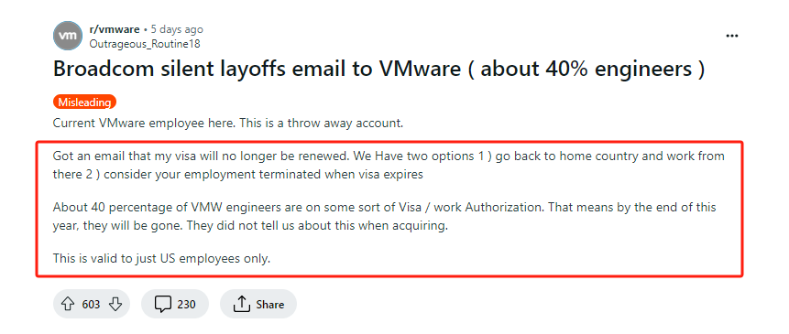Click the Share button label

point(269,305)
